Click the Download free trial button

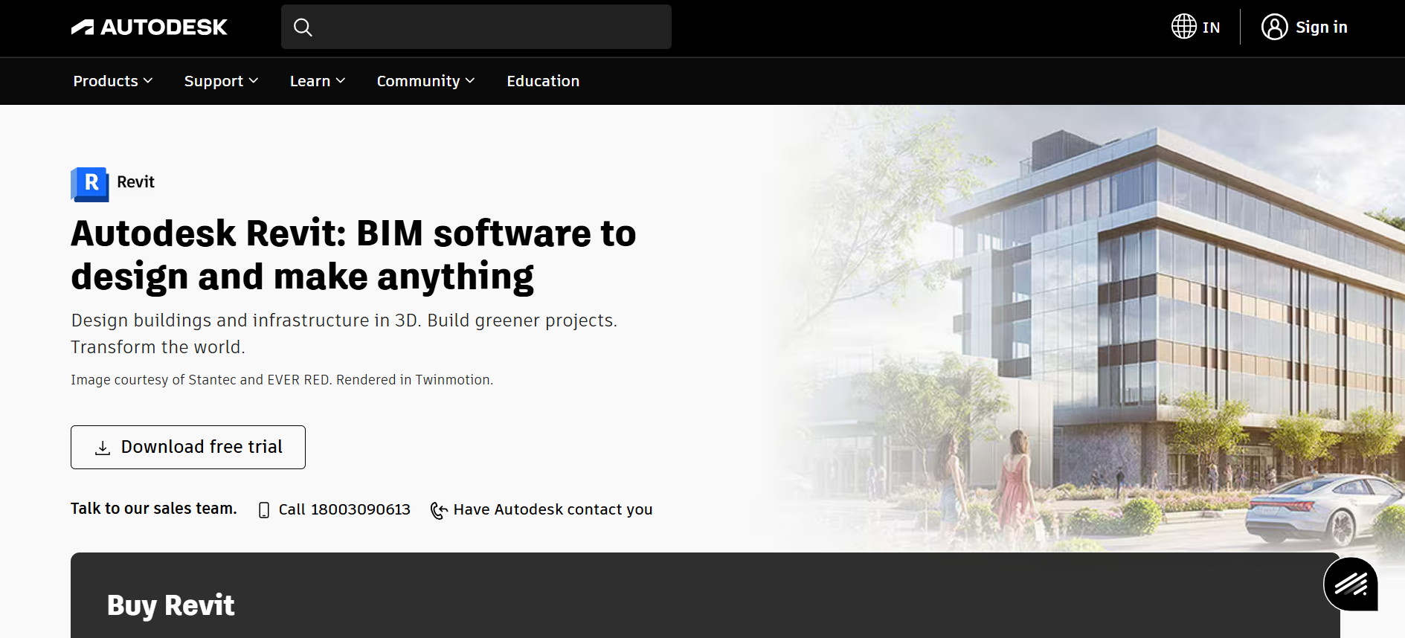188,447
